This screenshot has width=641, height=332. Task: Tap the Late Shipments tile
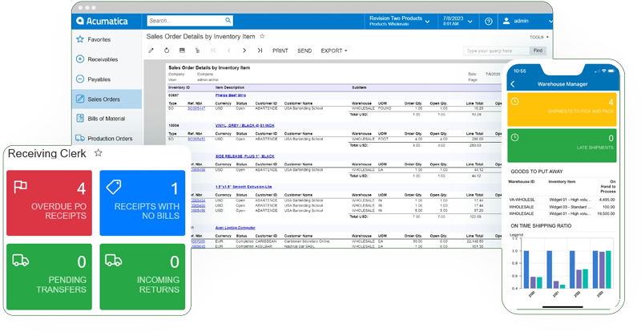pos(562,145)
